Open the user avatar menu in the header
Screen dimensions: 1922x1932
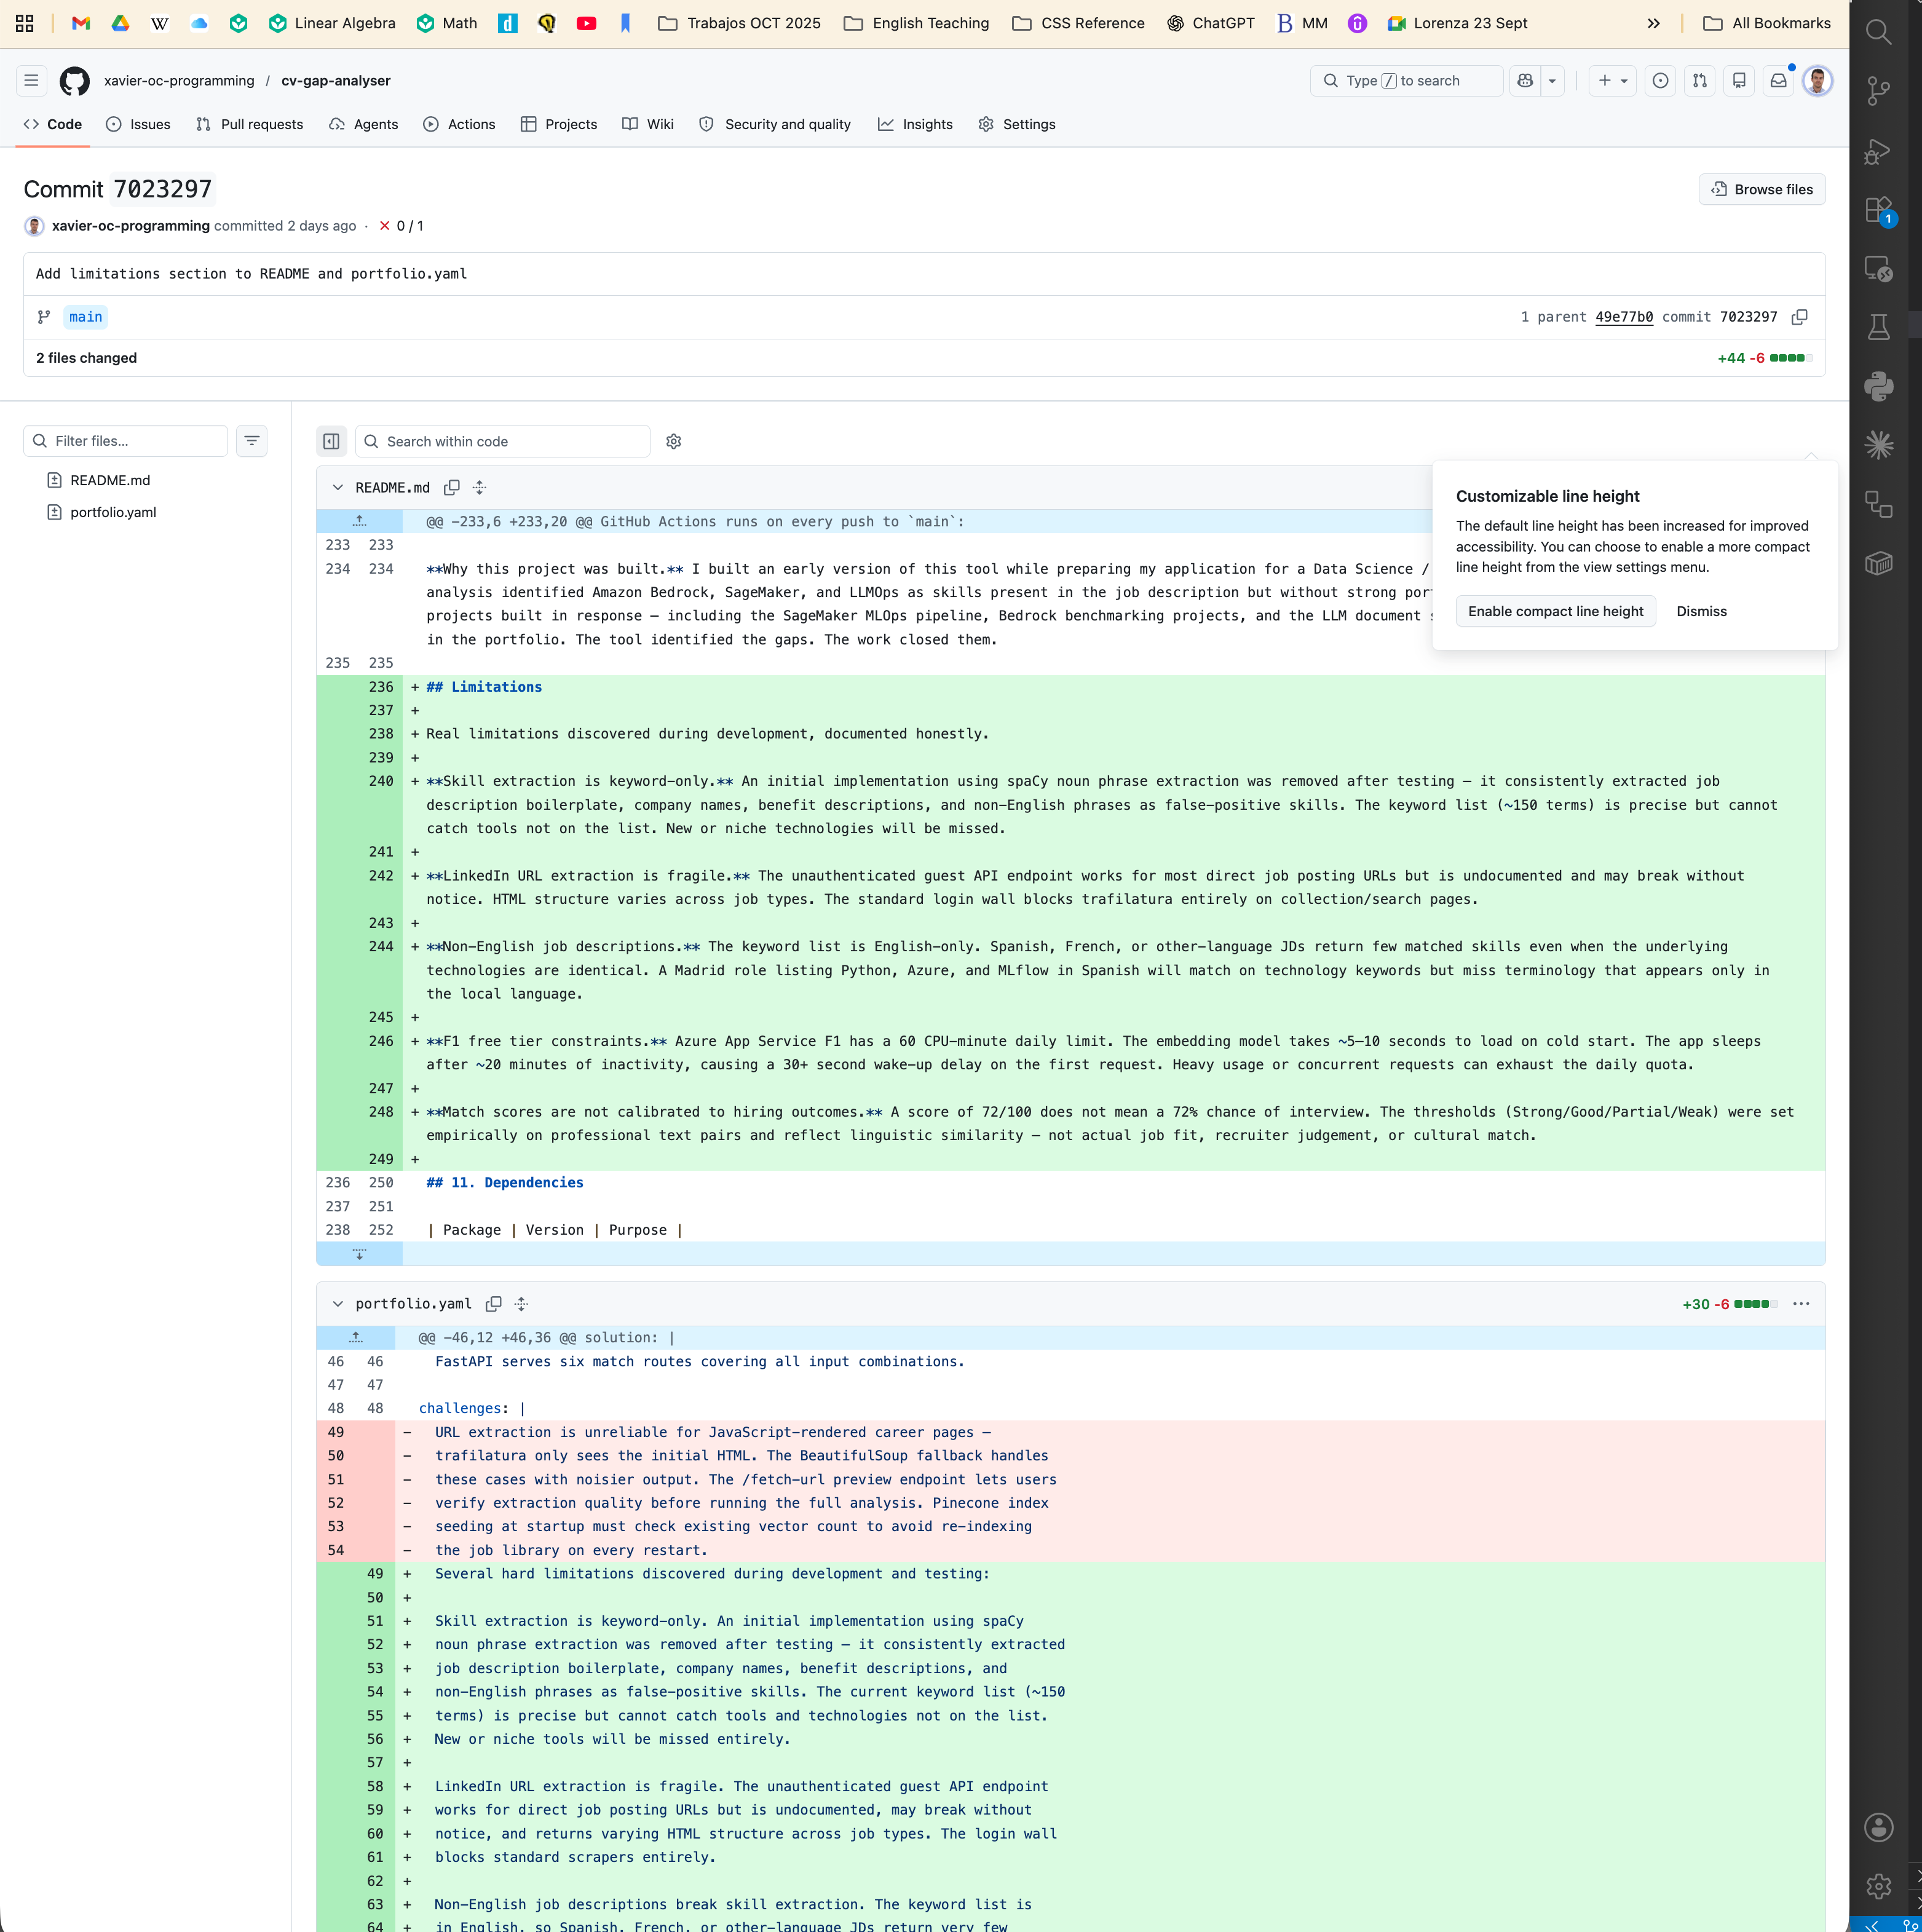[x=1817, y=81]
